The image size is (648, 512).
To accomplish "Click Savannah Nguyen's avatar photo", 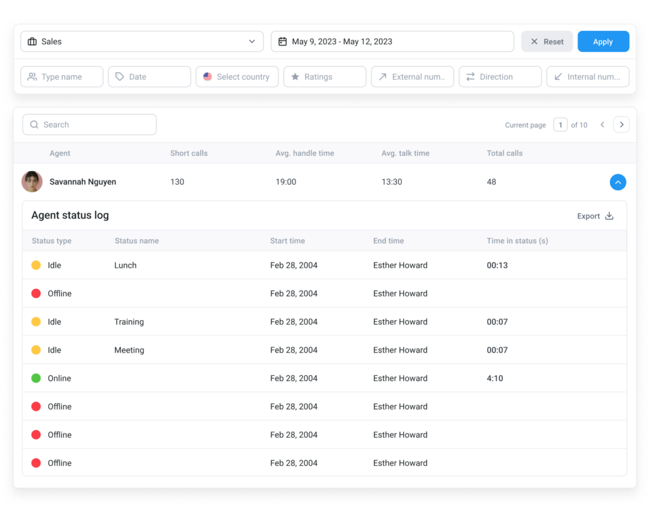I will (32, 182).
